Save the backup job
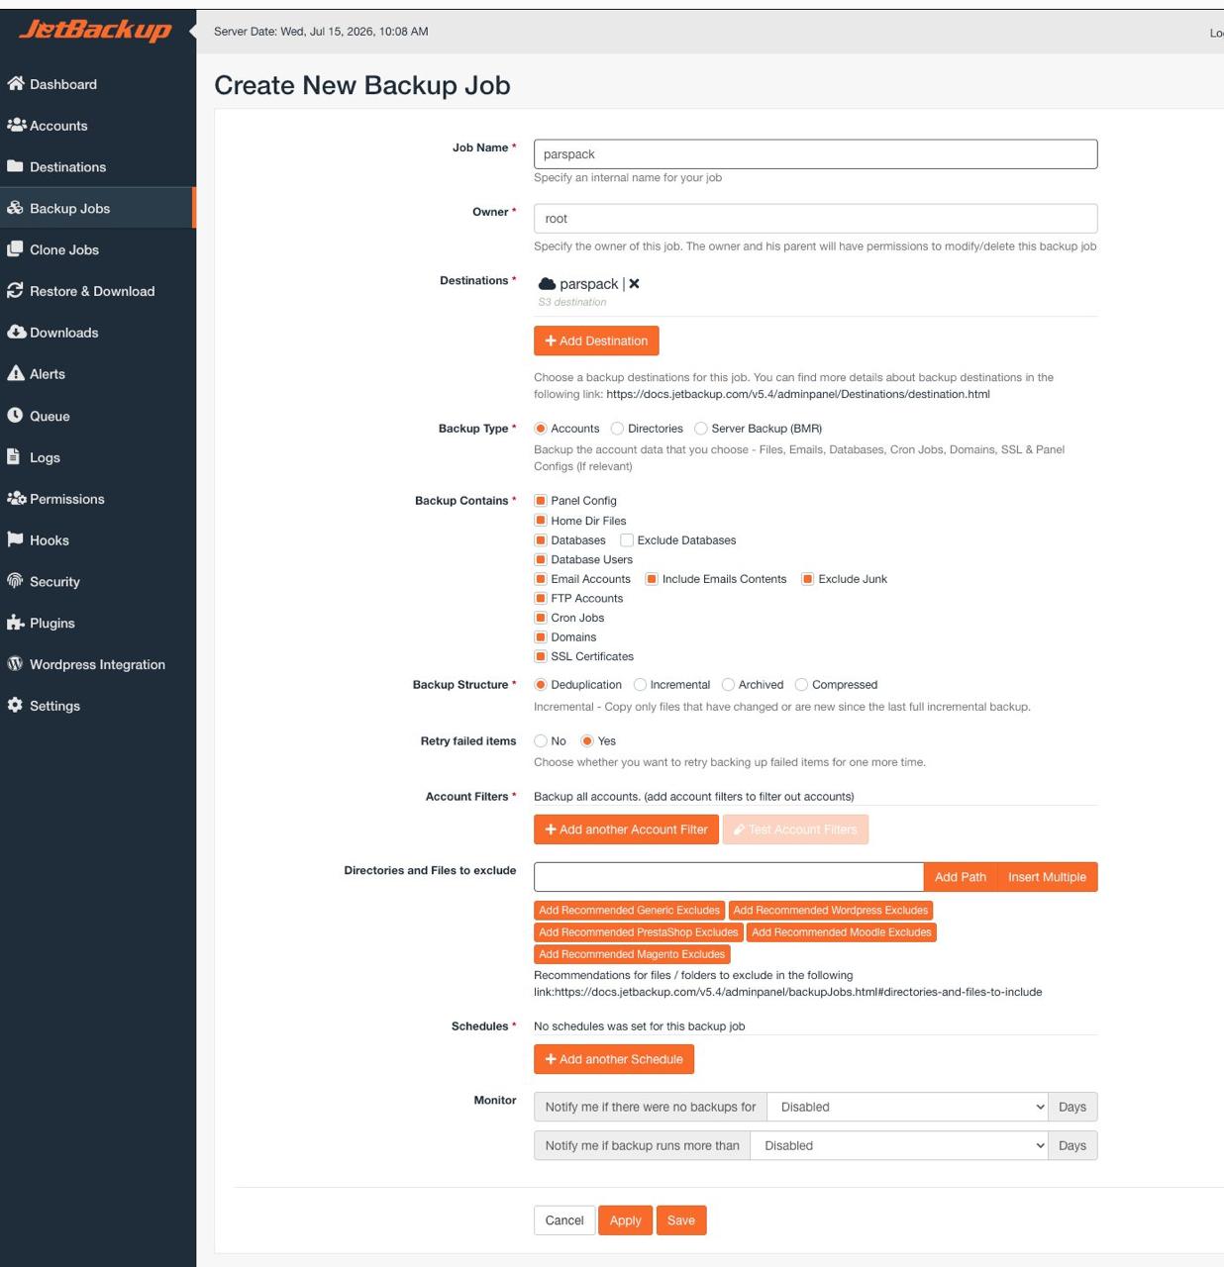Viewport: 1224px width, 1267px height. [681, 1220]
